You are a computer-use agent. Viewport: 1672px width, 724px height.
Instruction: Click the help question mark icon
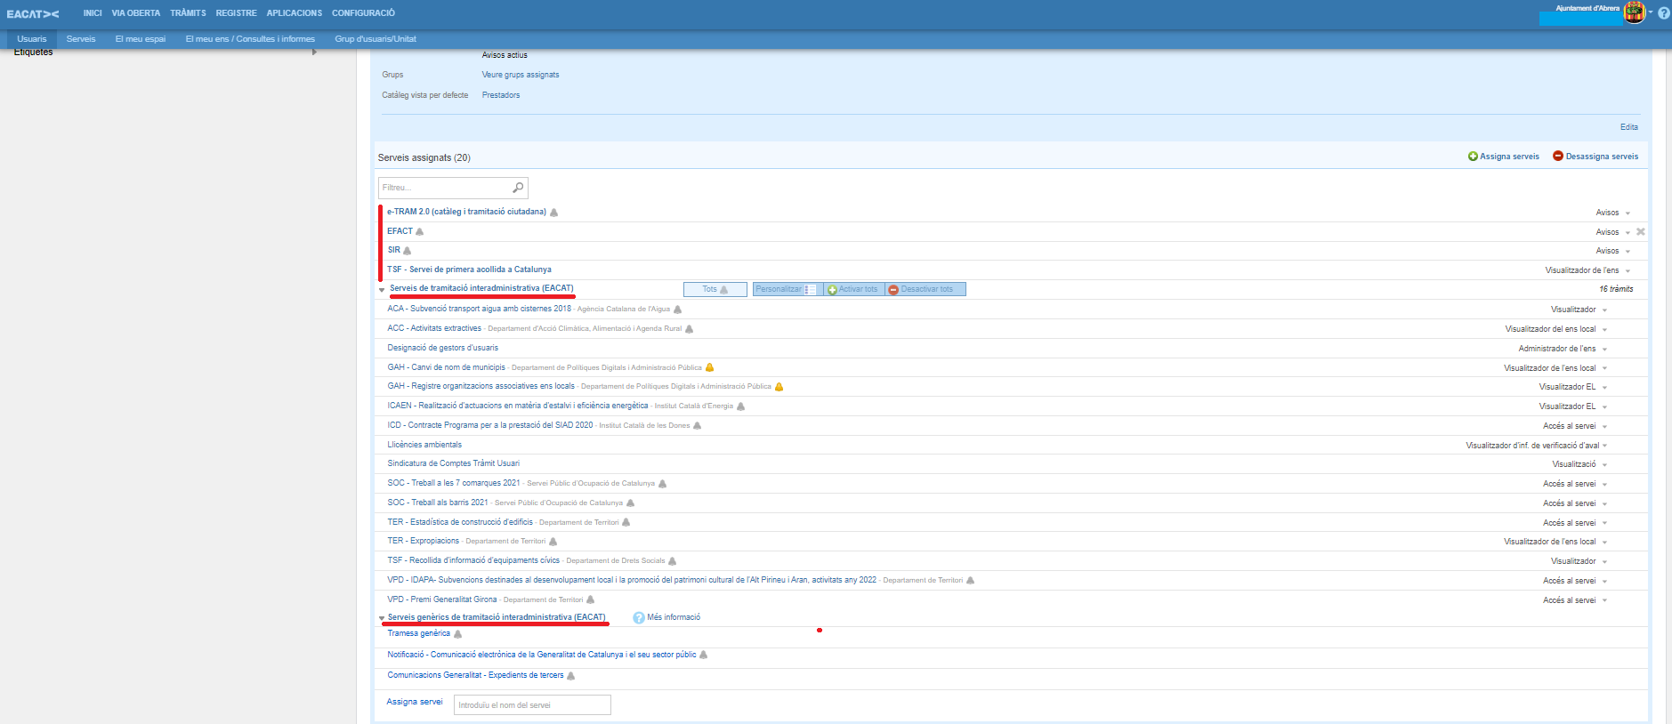[1664, 13]
